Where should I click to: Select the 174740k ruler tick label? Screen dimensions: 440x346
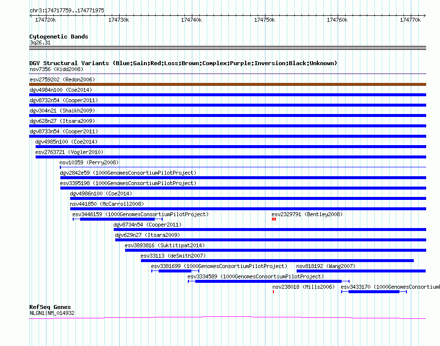(x=191, y=20)
